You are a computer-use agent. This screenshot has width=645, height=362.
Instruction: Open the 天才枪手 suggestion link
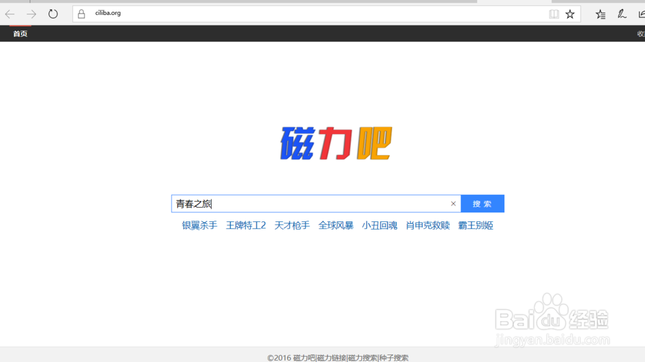pyautogui.click(x=292, y=225)
